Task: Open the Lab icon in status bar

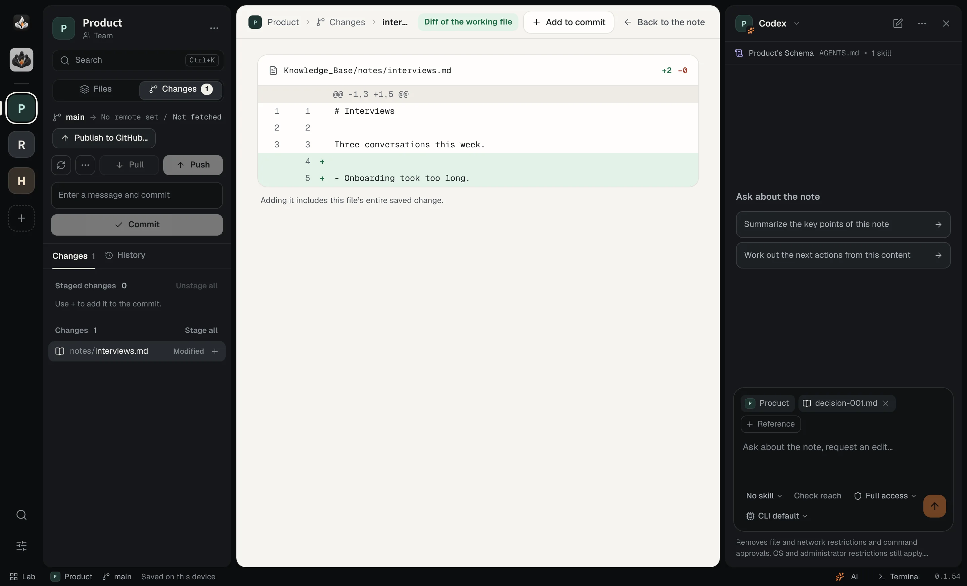Action: 22,577
